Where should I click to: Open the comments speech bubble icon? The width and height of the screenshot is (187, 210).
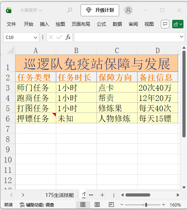coord(165,24)
